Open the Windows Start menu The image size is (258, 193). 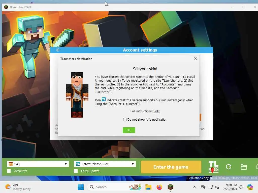[81, 187]
